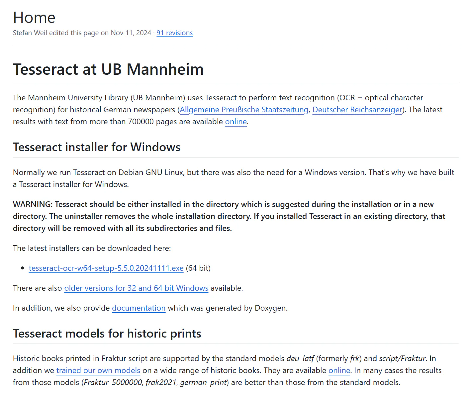469x400 pixels.
Task: Follow the trained our own models link
Action: coord(98,370)
